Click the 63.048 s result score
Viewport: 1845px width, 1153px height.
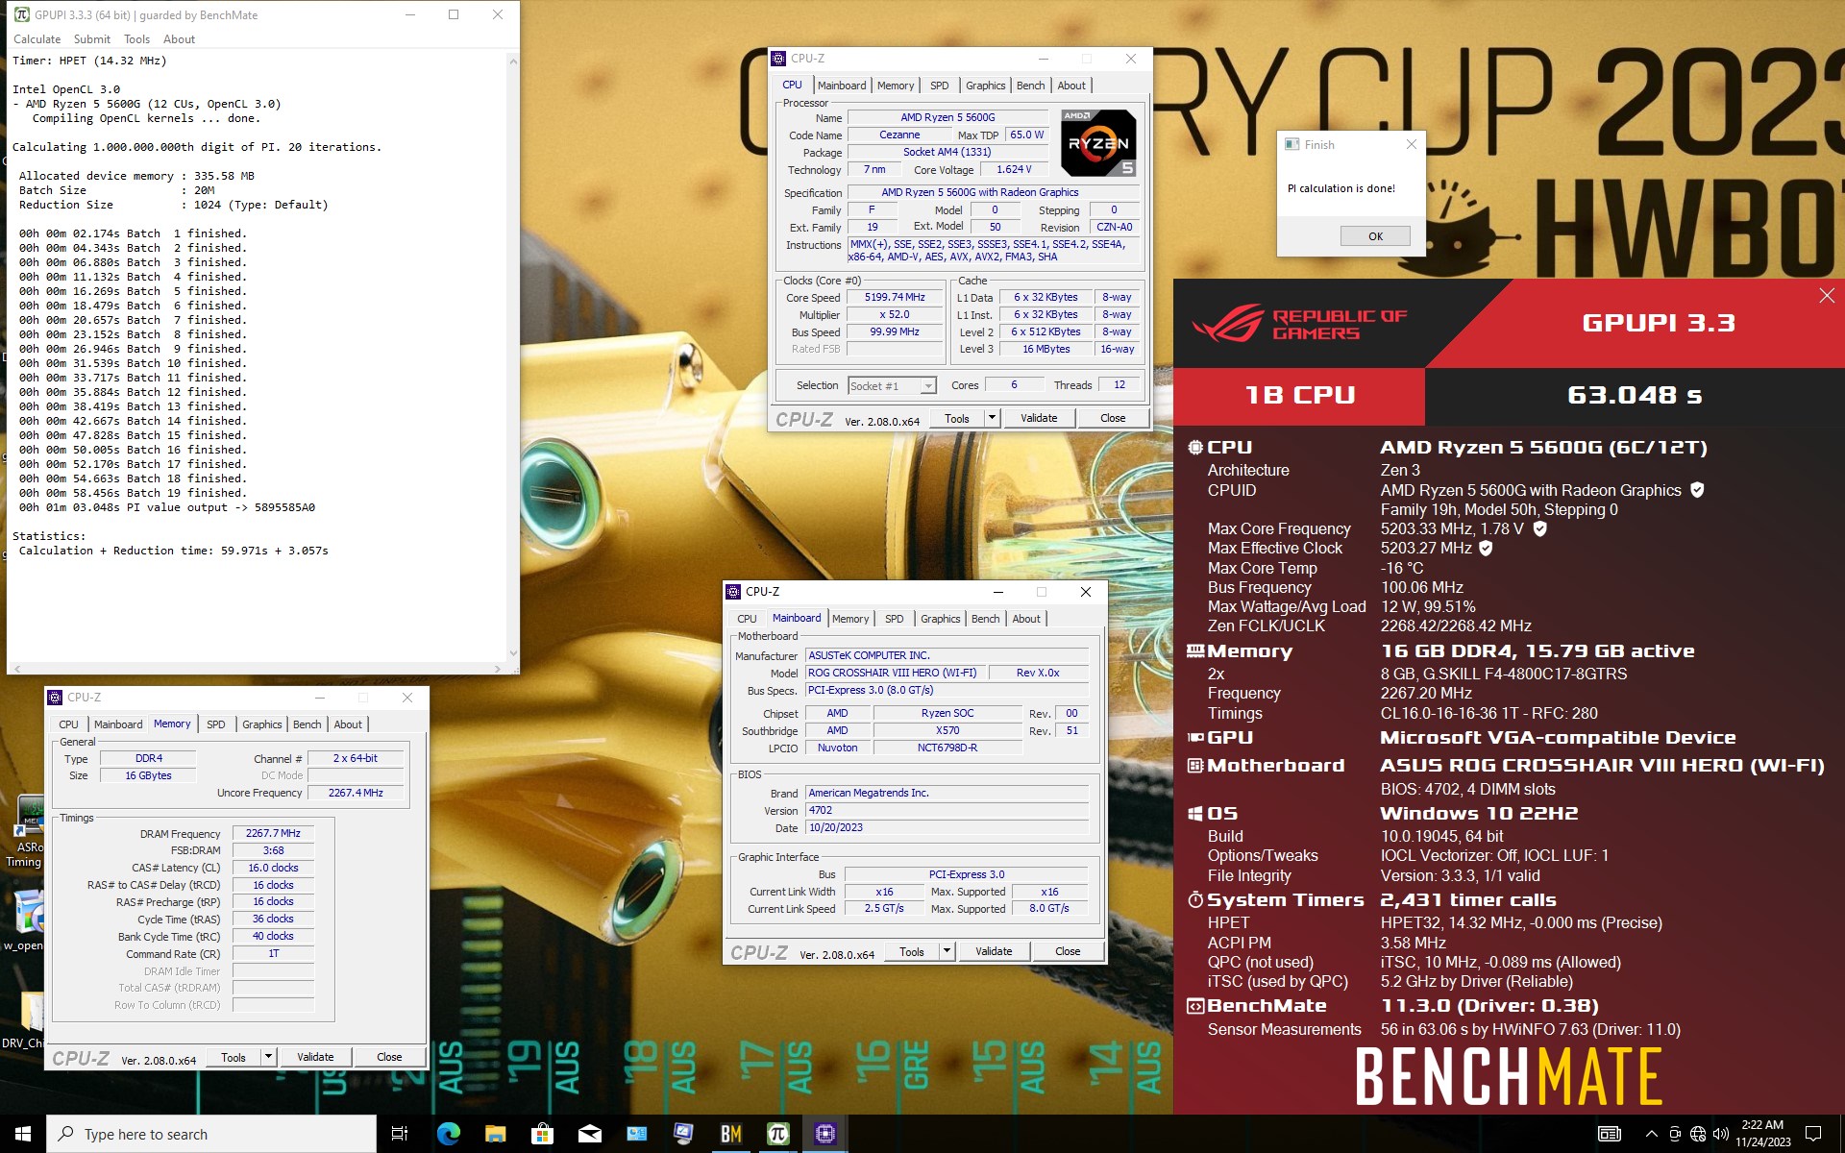[1635, 395]
